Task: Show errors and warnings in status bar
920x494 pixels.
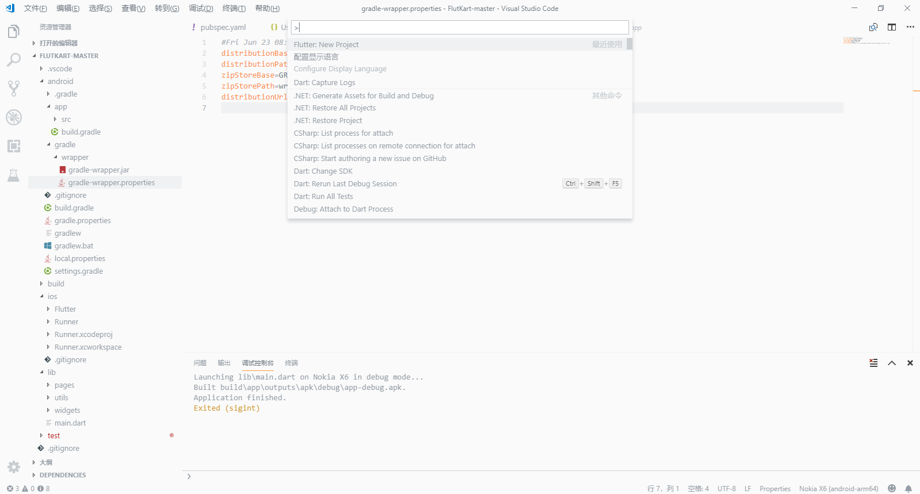Action: [x=28, y=488]
